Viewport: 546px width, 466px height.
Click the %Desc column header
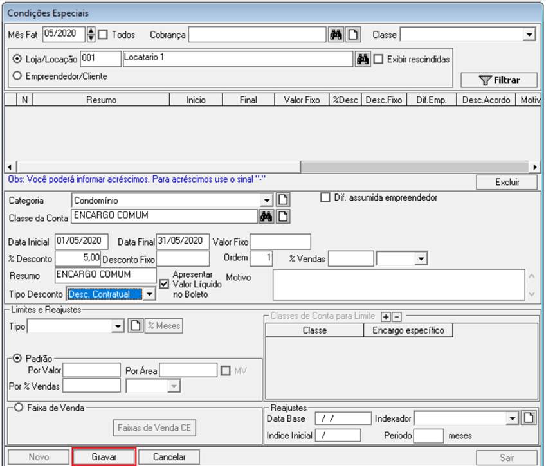click(345, 100)
